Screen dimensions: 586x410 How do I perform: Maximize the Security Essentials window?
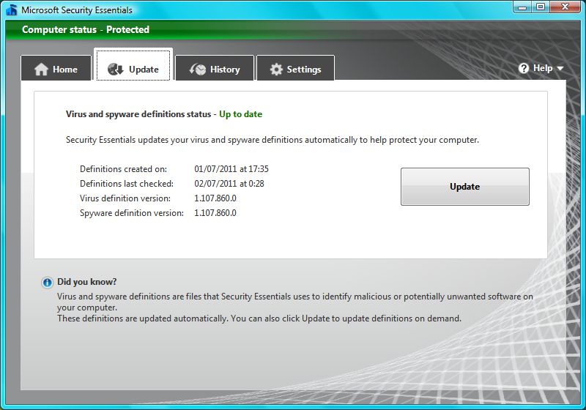coord(540,7)
